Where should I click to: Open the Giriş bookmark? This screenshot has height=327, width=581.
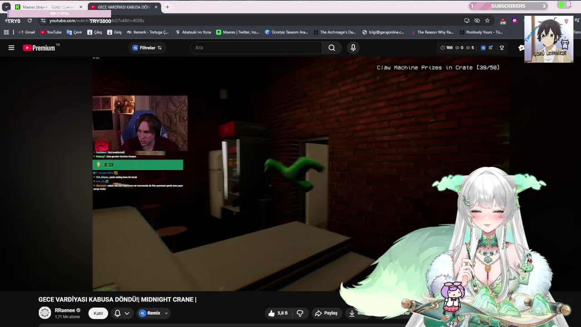114,32
